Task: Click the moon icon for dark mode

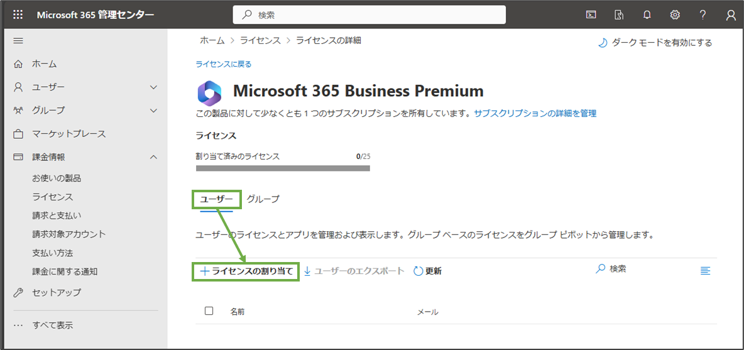Action: [602, 43]
